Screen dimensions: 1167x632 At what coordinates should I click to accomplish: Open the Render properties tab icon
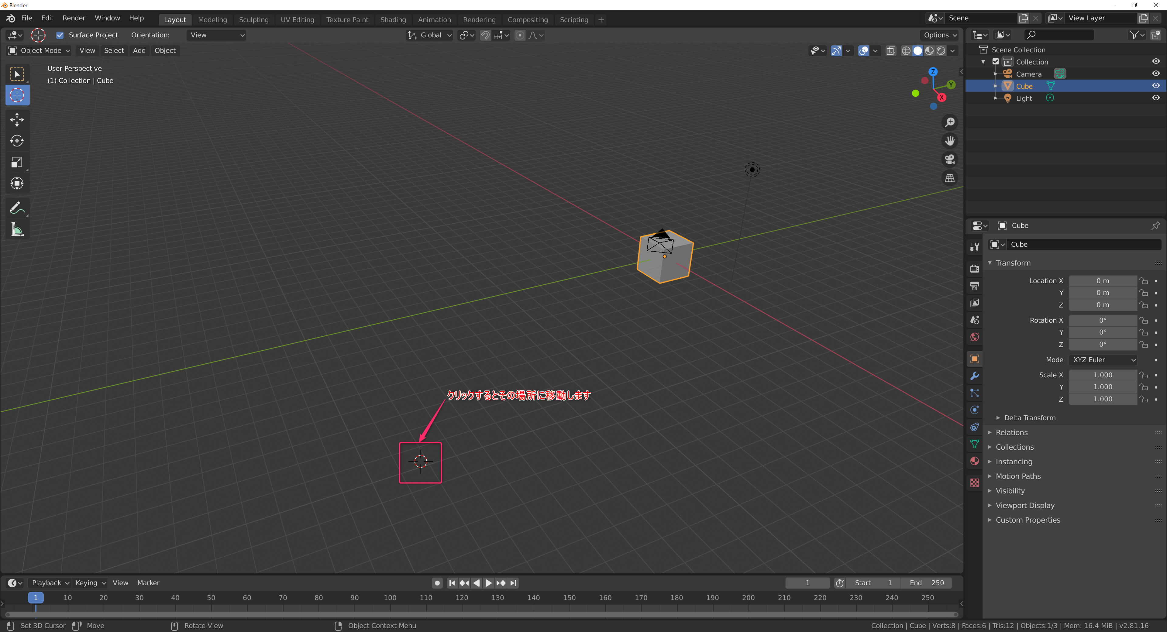tap(974, 269)
